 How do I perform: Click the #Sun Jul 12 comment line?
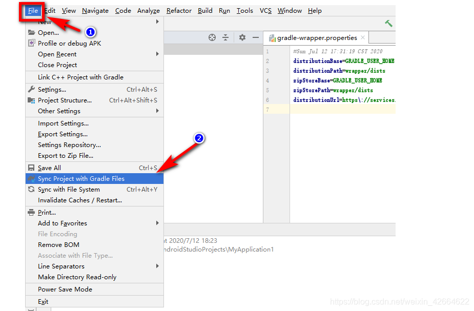click(338, 51)
